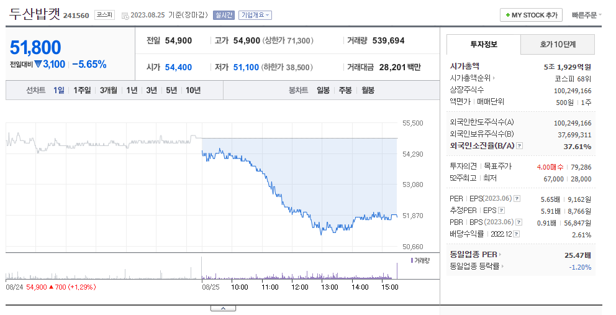Click help icon next to PER EPS(2023.06)

(517, 199)
